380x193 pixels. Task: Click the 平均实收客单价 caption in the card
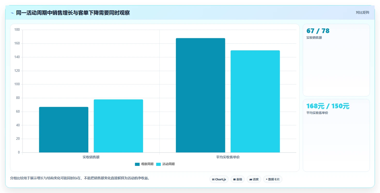click(x=317, y=113)
